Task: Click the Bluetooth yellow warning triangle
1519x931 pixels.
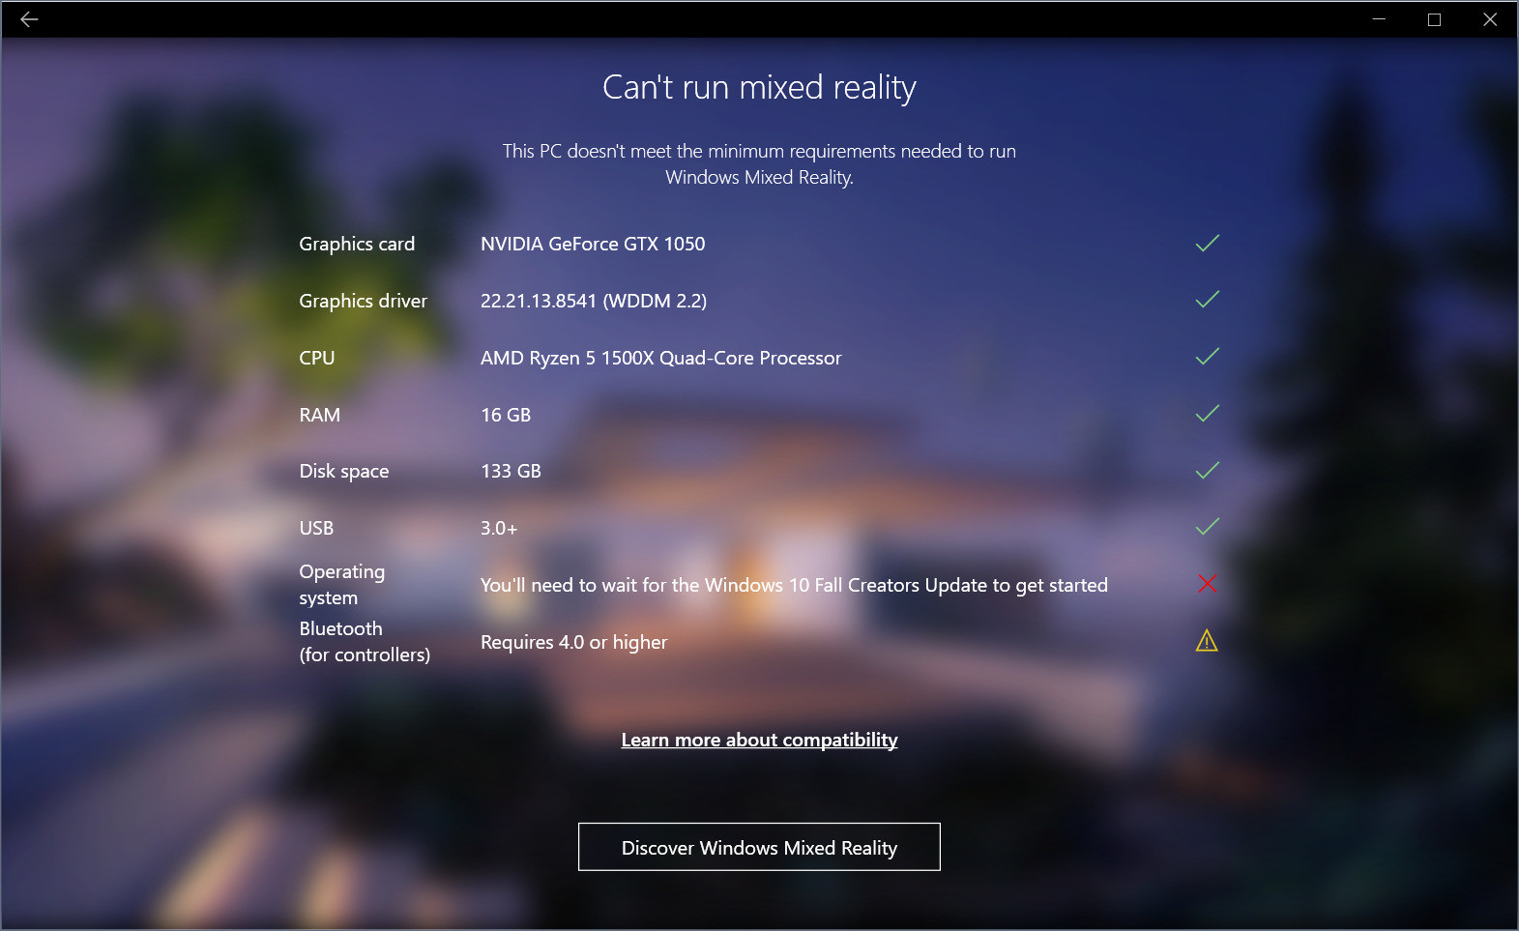Action: (1207, 641)
